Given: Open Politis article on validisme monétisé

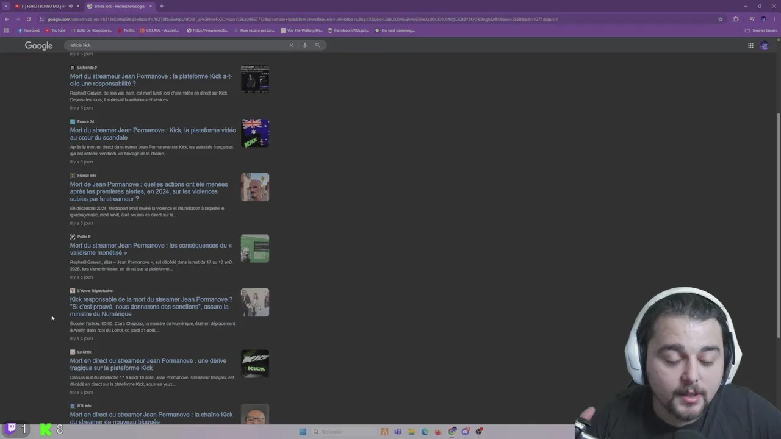Looking at the screenshot, I should coord(151,249).
